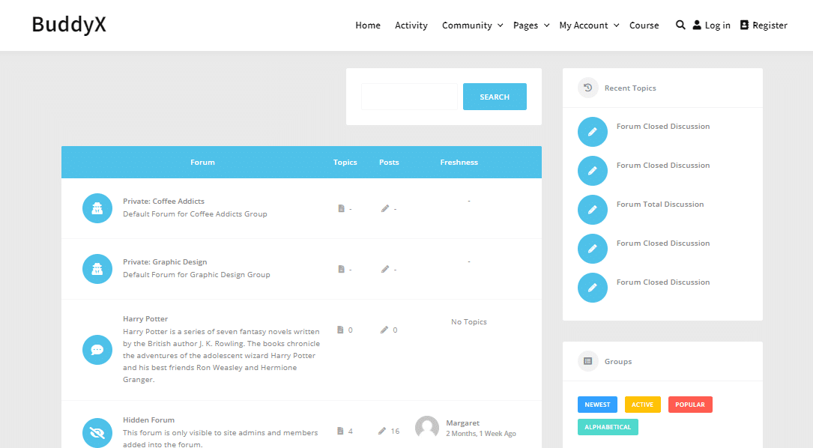This screenshot has width=813, height=448.
Task: Click topics document icon in Harry Potter row
Action: point(340,330)
